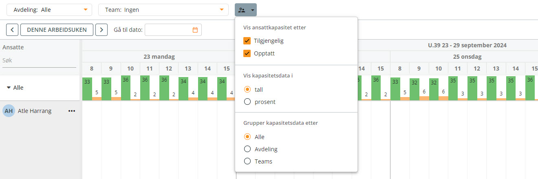Group capacity data by Teams
This screenshot has height=179, width=538.
[247, 161]
